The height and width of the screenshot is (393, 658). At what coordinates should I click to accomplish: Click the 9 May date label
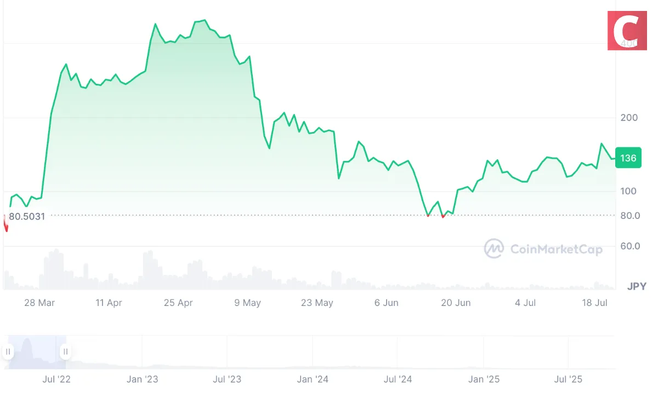pos(247,303)
